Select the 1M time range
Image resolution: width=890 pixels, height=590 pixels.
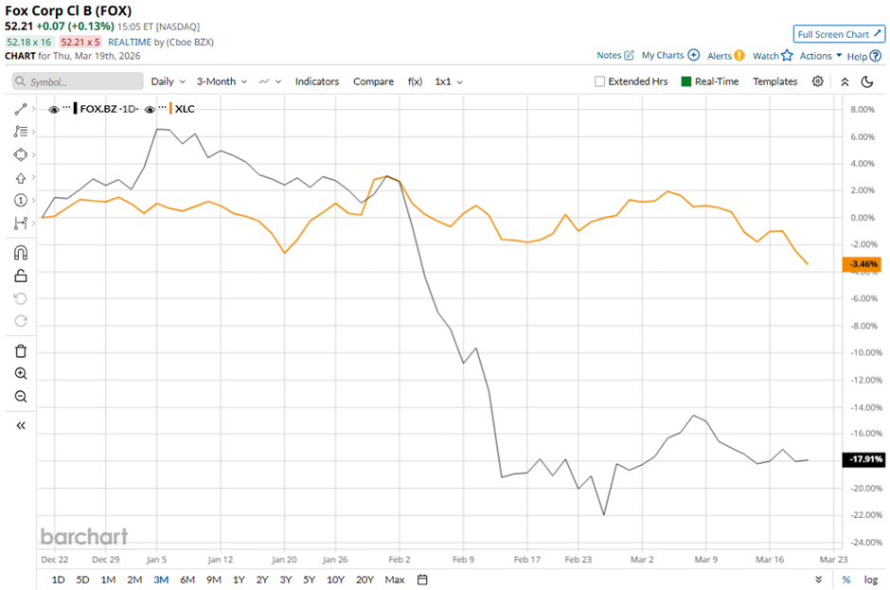point(108,580)
